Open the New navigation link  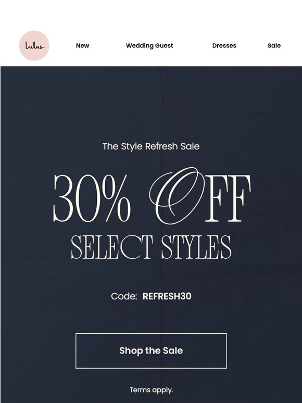(x=82, y=46)
